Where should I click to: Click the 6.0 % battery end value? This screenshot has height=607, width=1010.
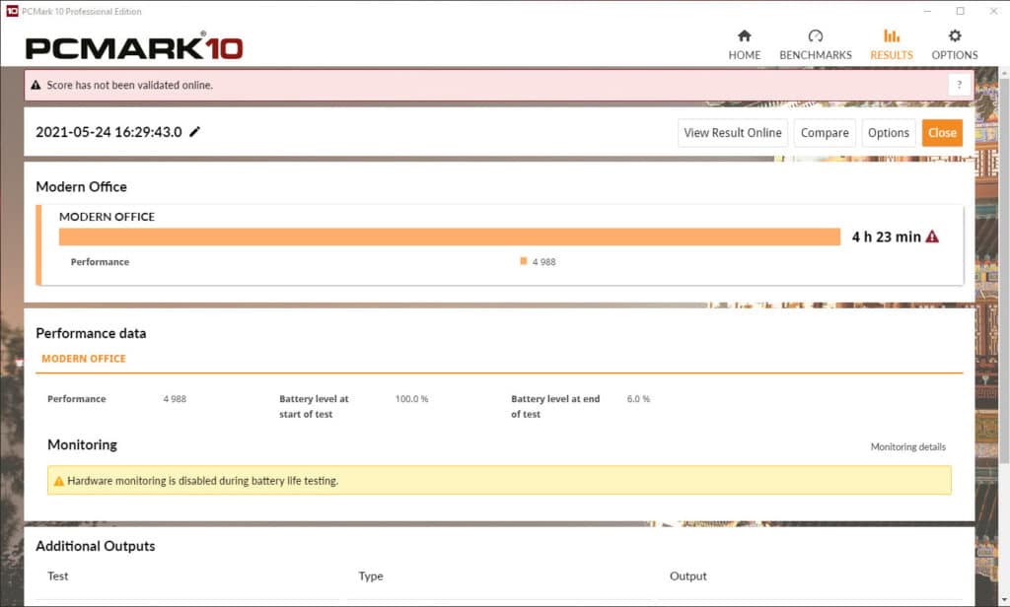point(638,399)
